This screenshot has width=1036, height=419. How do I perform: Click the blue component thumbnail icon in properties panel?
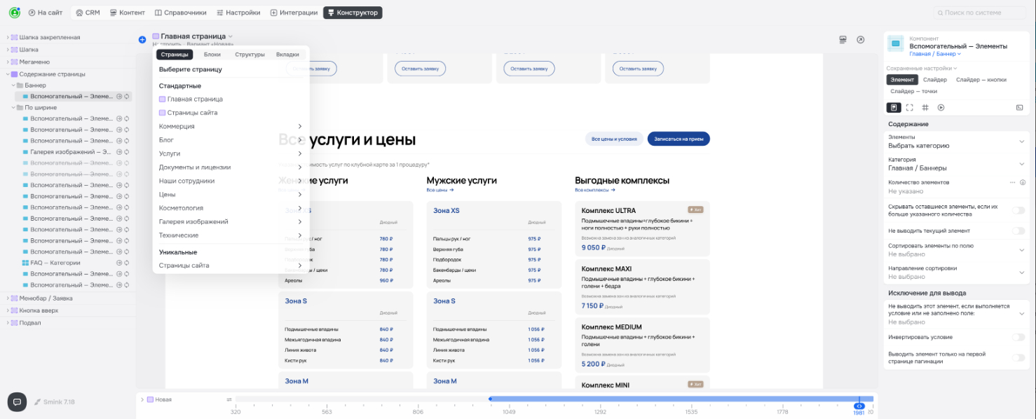(896, 43)
